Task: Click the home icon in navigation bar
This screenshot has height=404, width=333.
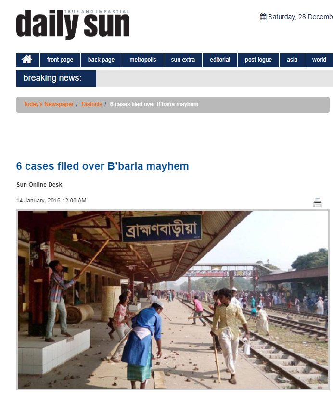Action: 27,60
